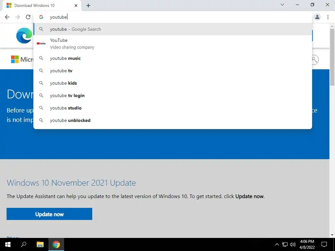335x251 pixels.
Task: Click the page's vertical scrollbar thumb
Action: [332, 57]
